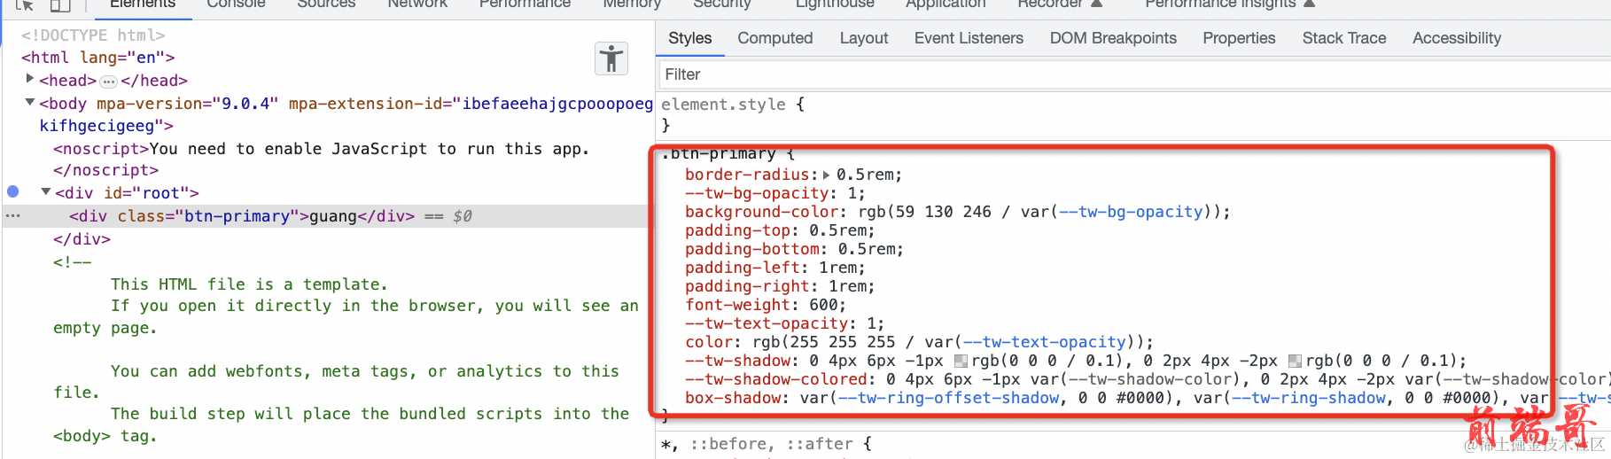The height and width of the screenshot is (459, 1611).
Task: Click the accessibility tree person icon
Action: 611,59
